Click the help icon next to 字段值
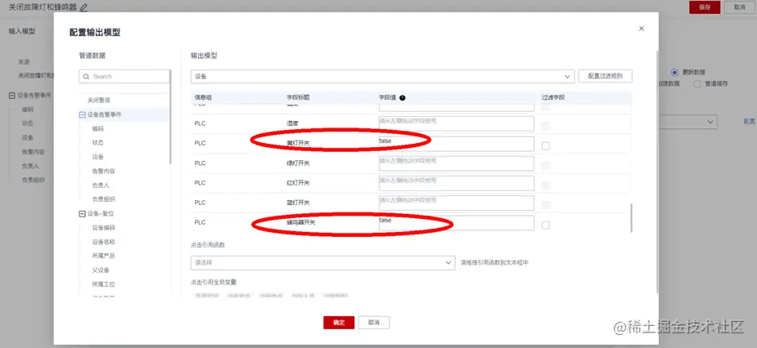The image size is (757, 348). (402, 97)
